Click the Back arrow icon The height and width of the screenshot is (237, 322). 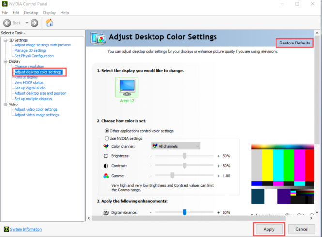(7, 23)
